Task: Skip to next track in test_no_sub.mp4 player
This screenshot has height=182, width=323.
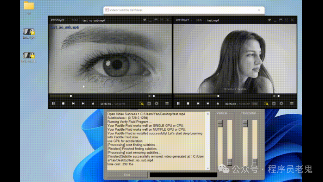Action: [83, 103]
